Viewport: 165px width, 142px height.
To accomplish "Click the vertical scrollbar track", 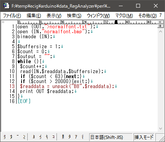I will coord(160,80).
